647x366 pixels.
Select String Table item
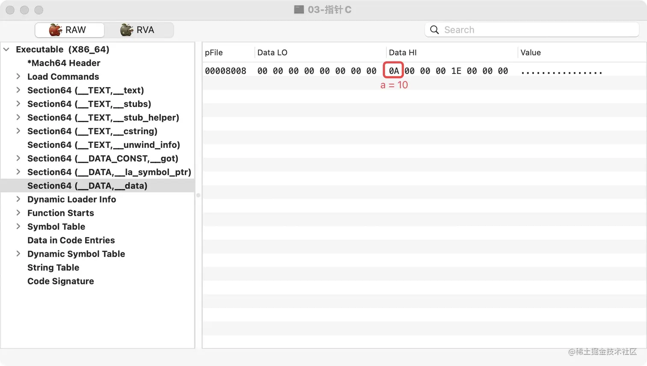53,268
